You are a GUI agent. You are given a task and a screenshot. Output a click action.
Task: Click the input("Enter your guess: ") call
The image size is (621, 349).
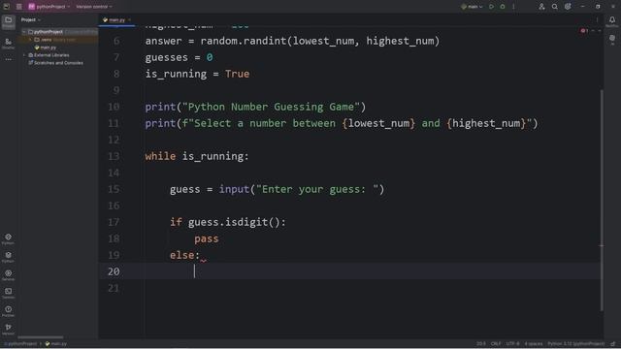302,190
